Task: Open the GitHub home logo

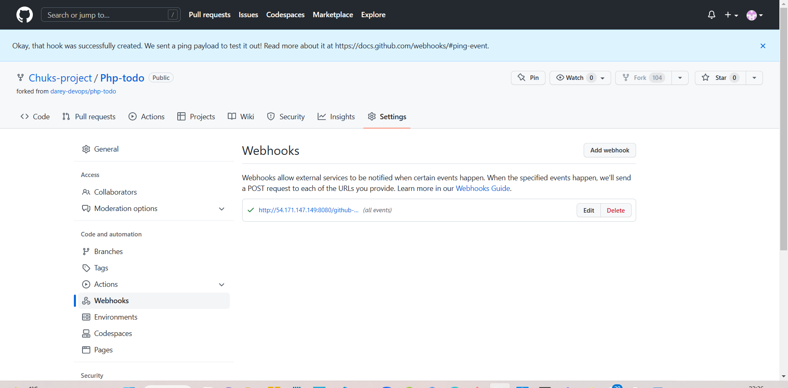Action: 25,15
